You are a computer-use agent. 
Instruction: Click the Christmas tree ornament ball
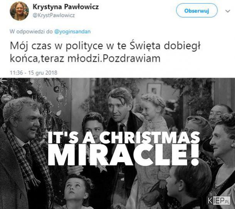(57, 89)
